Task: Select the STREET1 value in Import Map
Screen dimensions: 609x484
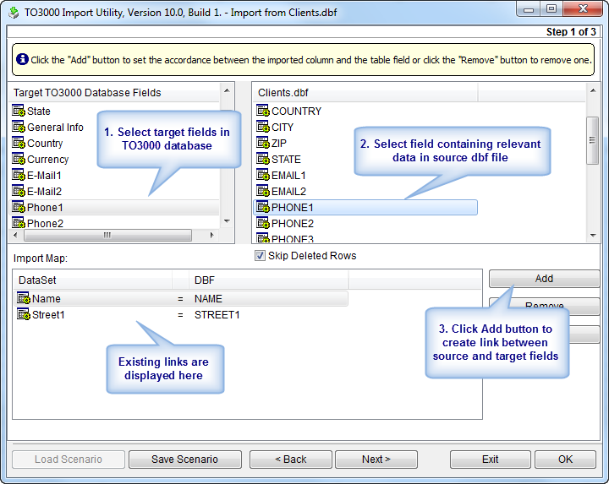Action: pos(217,315)
